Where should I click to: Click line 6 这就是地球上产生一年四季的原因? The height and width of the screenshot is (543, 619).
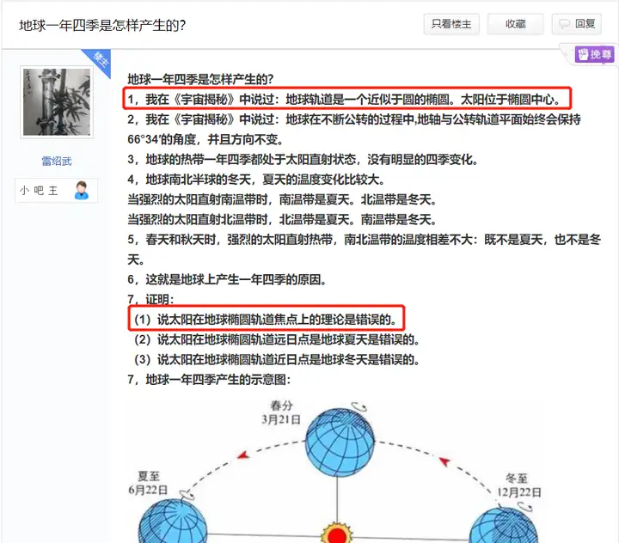coord(227,280)
